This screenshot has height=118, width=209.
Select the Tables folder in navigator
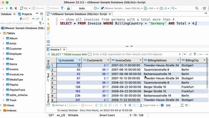click(x=9, y=33)
